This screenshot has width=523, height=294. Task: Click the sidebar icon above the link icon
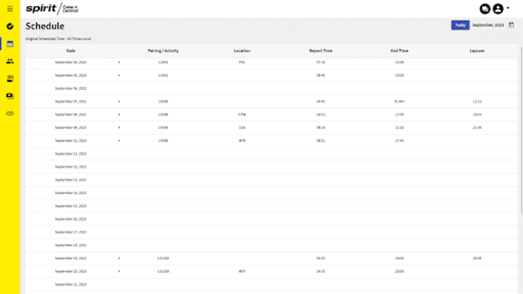pos(10,96)
